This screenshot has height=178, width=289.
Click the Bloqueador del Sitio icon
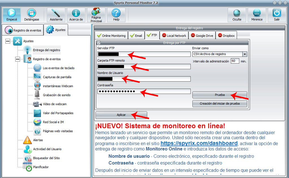click(x=28, y=158)
